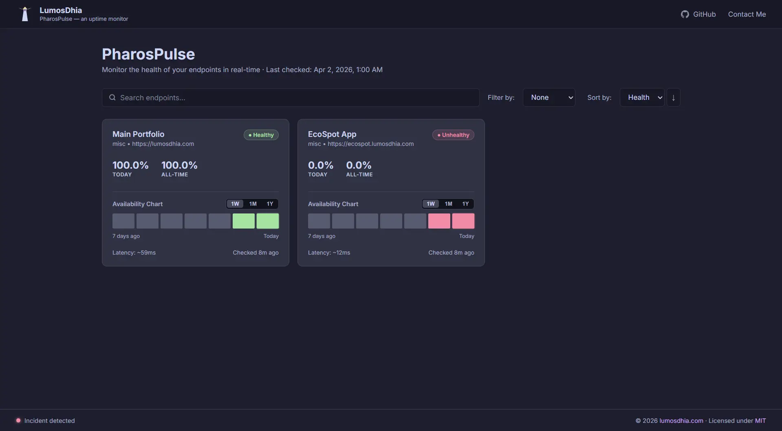Click the lighthouse logo icon

pos(25,14)
